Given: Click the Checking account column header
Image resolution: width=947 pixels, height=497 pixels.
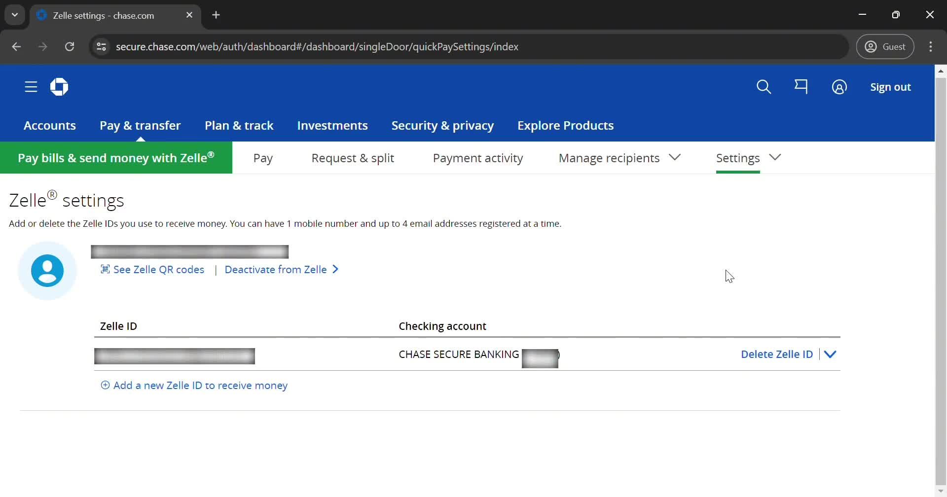Looking at the screenshot, I should pyautogui.click(x=442, y=326).
